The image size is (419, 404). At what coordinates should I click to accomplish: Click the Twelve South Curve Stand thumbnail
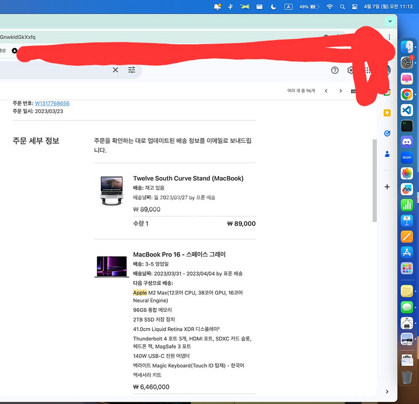click(112, 191)
